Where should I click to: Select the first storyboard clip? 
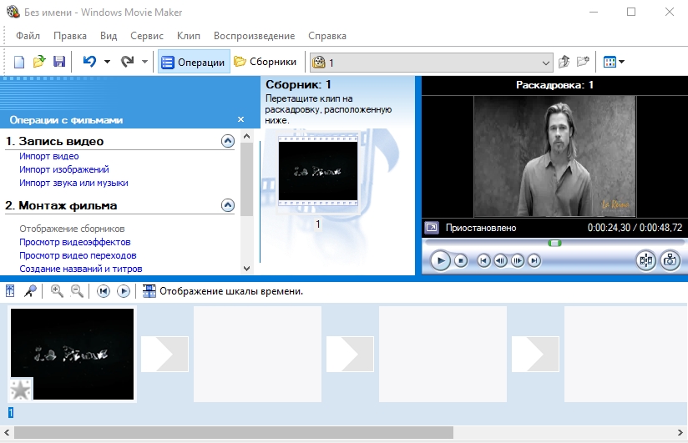click(73, 354)
